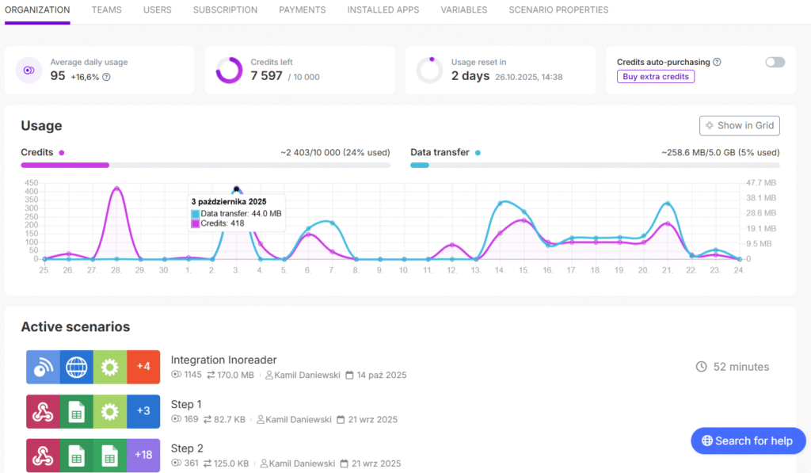811x473 pixels.
Task: Click the gear icon in Step 1 row
Action: coord(109,411)
